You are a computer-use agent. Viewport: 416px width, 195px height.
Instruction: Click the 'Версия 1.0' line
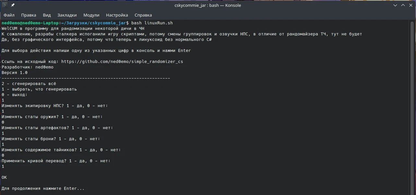tap(15, 73)
